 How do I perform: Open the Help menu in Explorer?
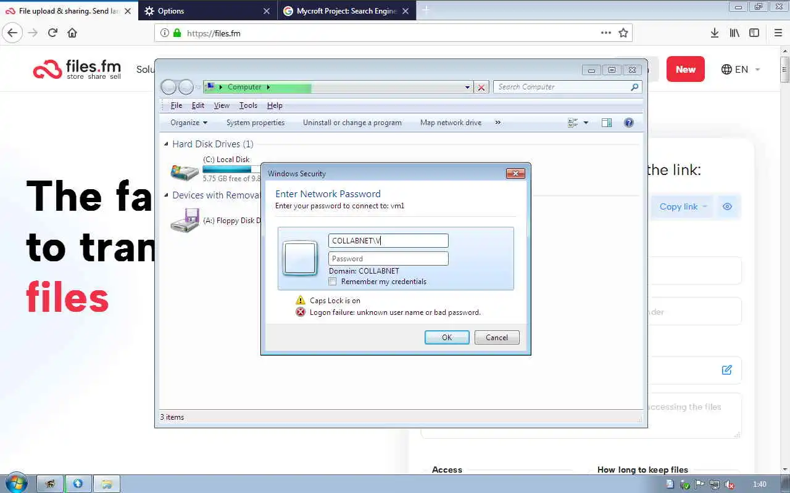[x=275, y=105]
